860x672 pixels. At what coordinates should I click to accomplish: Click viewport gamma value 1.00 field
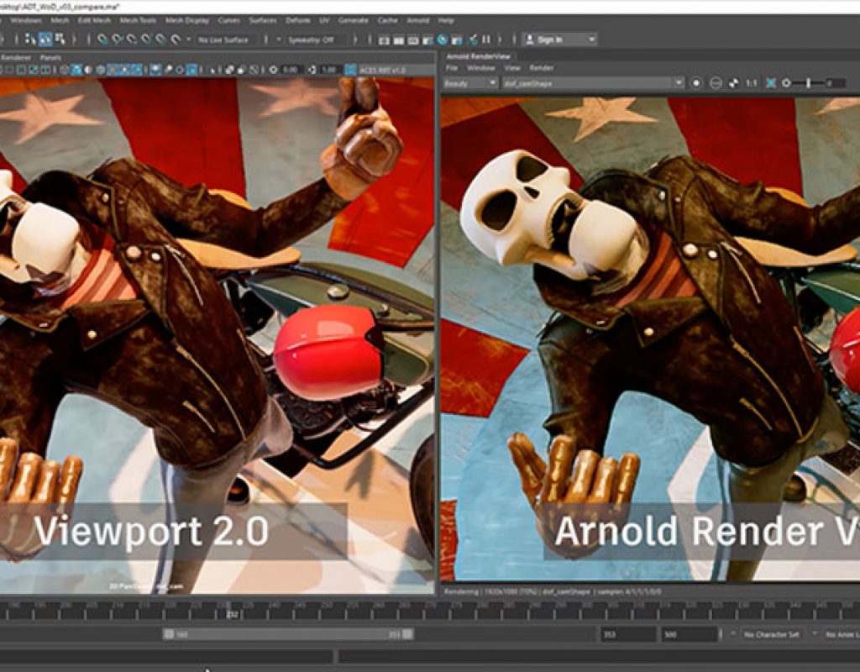pos(328,71)
